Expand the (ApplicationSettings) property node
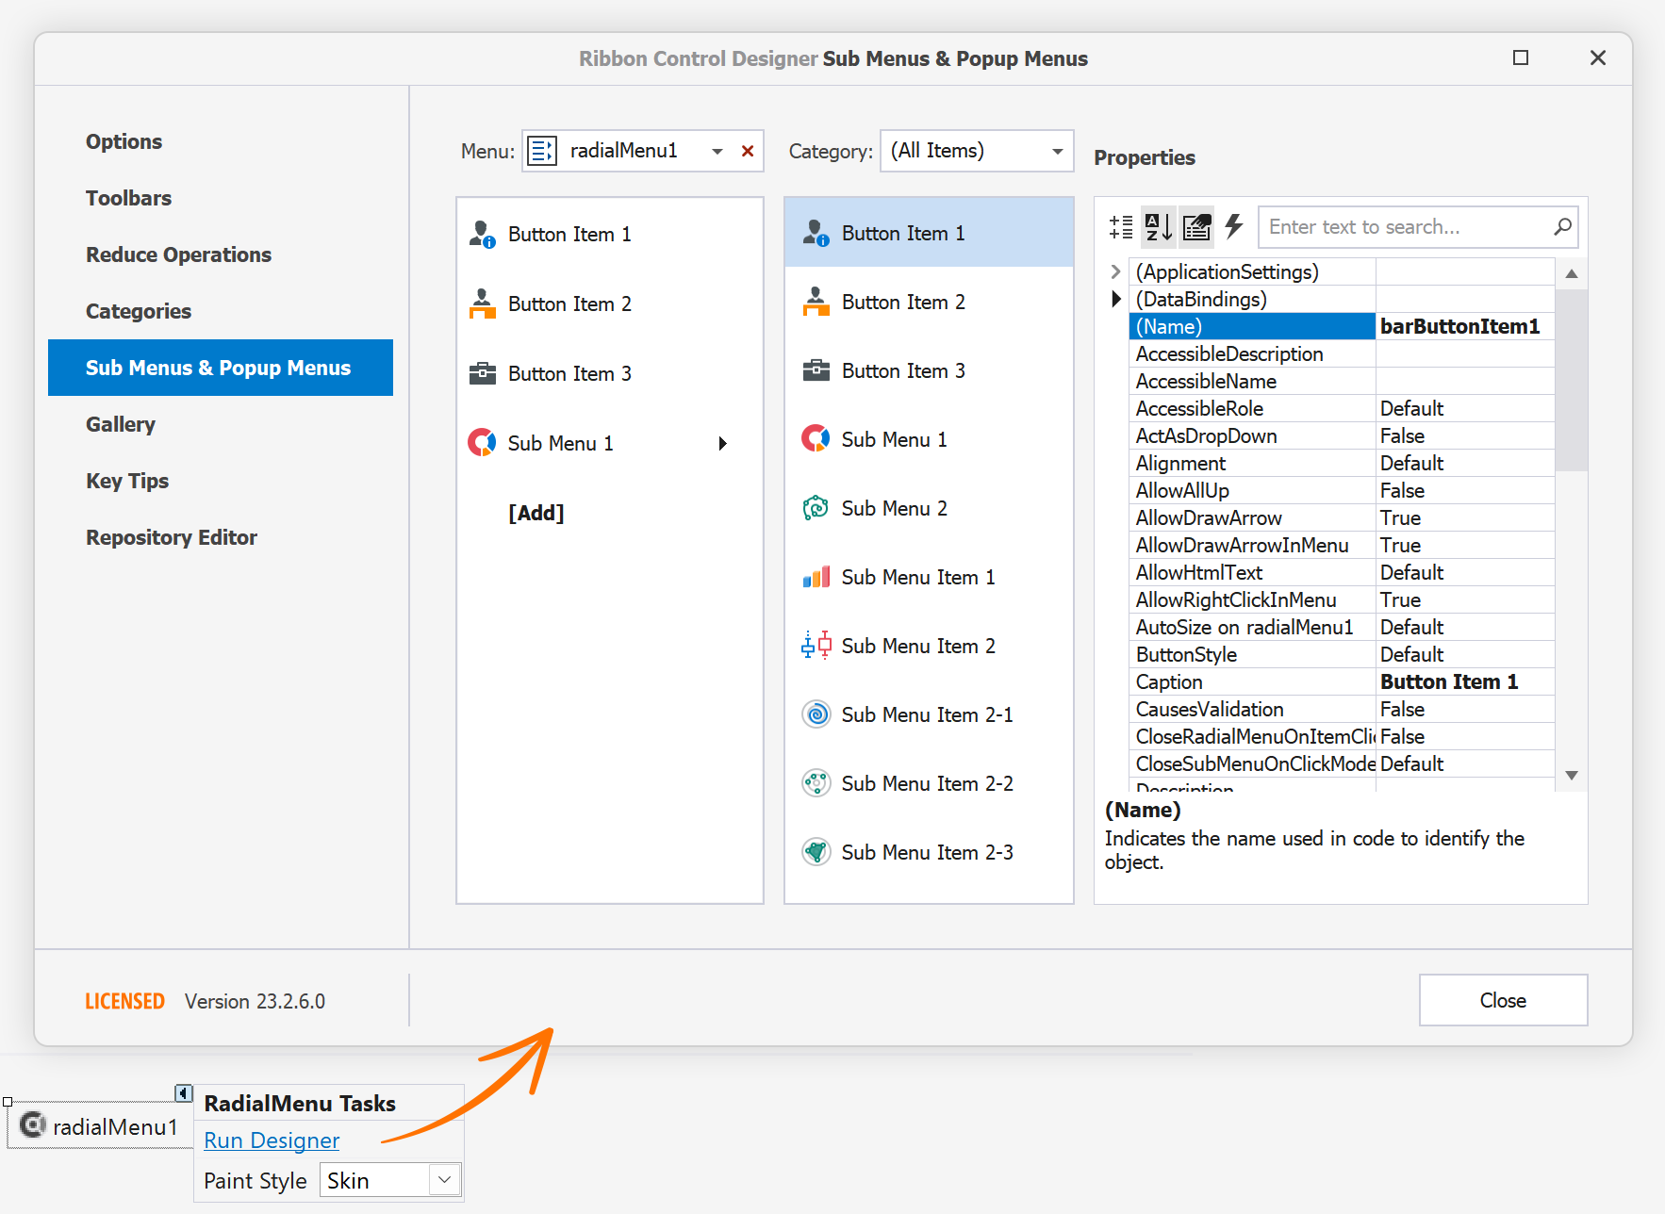 1115,272
